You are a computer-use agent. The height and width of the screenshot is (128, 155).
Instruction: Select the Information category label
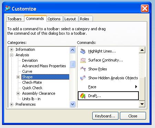pos(25,49)
